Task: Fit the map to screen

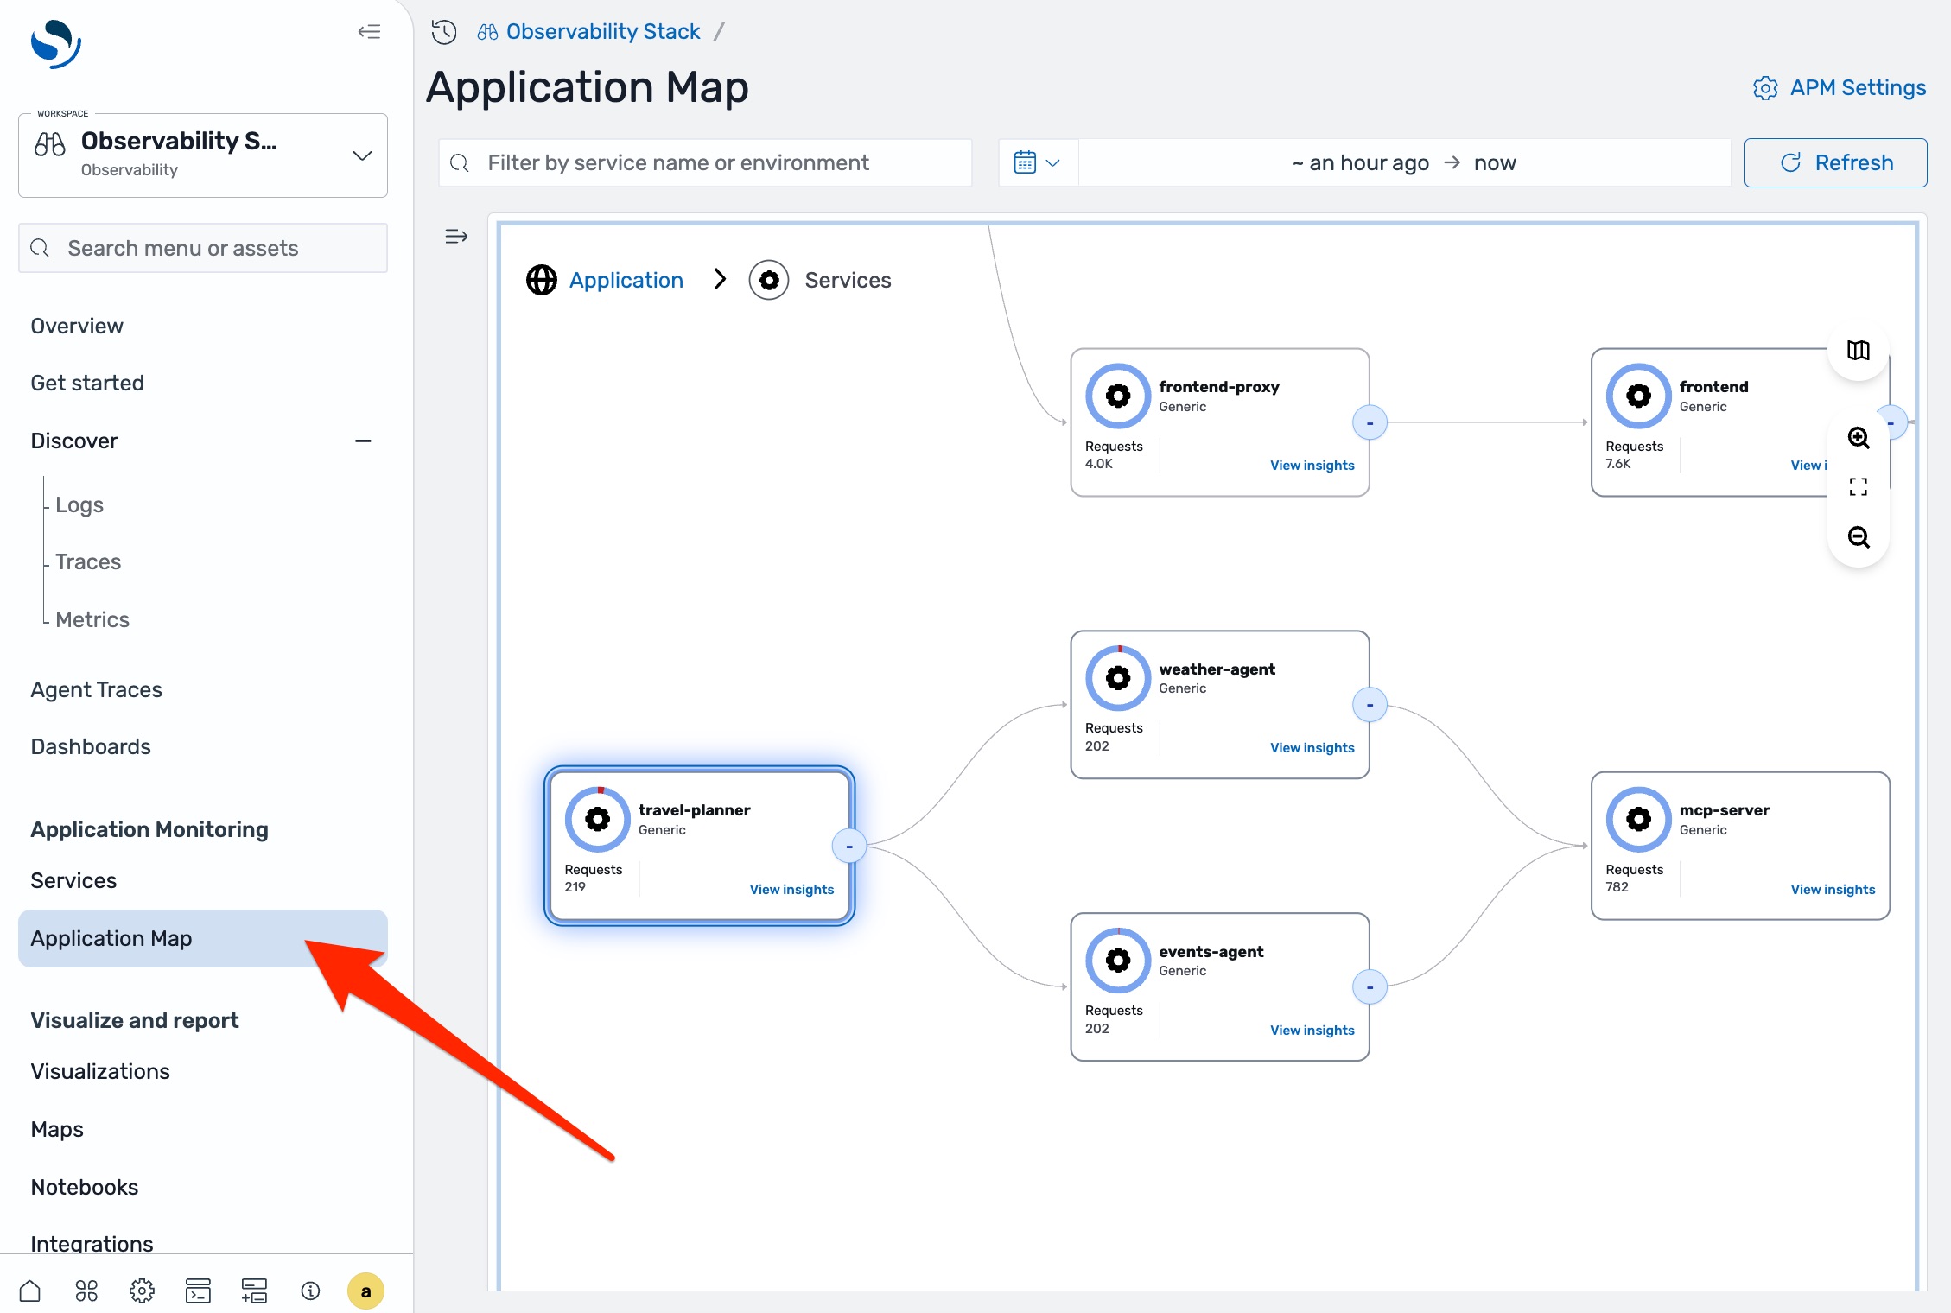Action: pos(1858,486)
